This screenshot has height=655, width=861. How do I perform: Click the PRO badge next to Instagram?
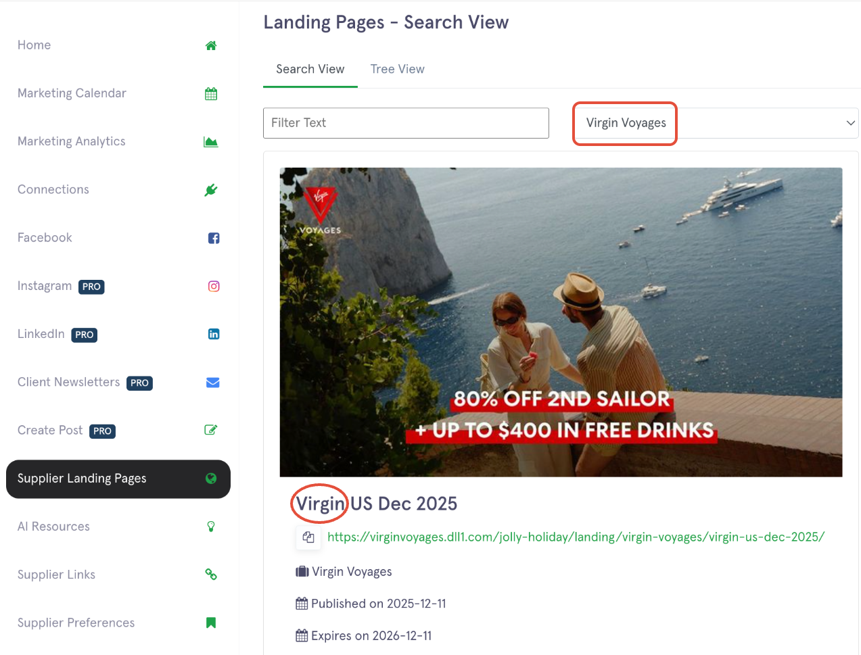pyautogui.click(x=91, y=287)
